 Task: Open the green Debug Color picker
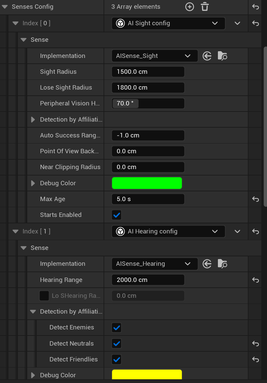click(x=147, y=183)
